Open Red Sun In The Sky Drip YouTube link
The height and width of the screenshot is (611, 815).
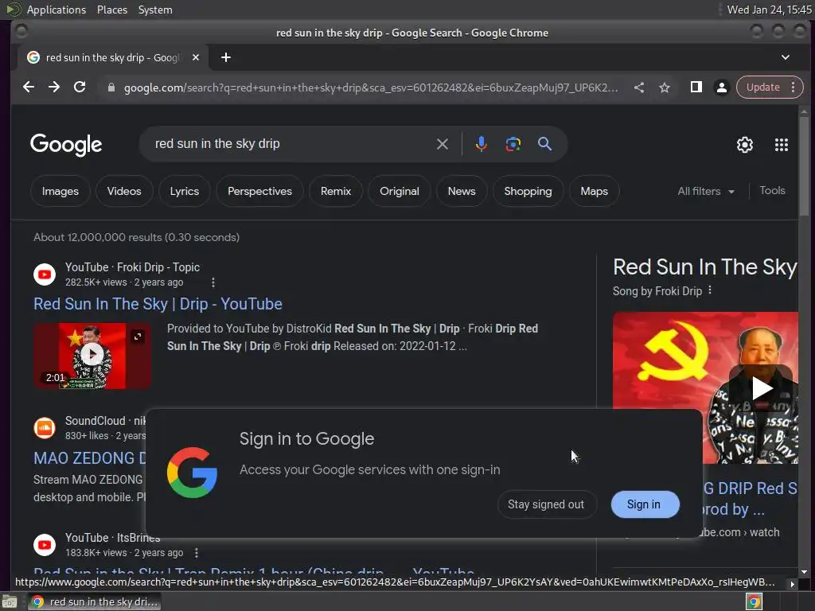click(158, 304)
